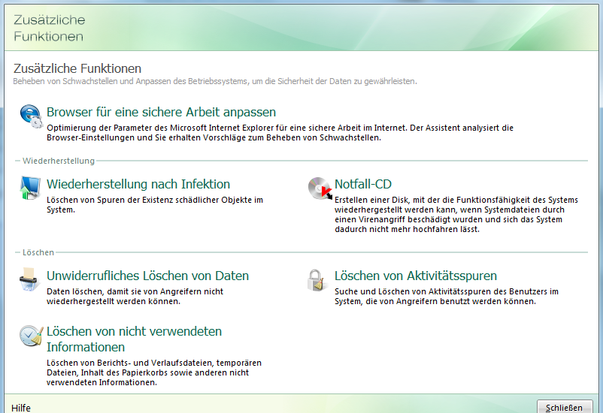Click the Notfall-CD description about Virenangriff
The image size is (603, 413).
click(x=450, y=214)
